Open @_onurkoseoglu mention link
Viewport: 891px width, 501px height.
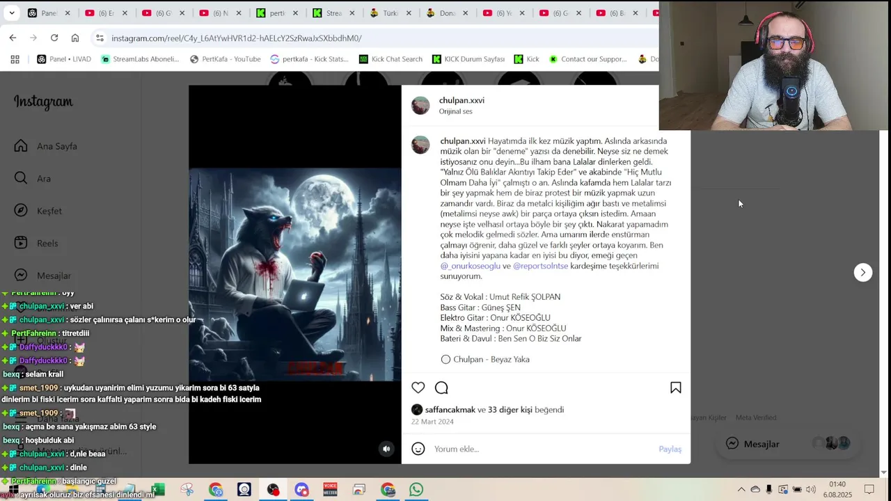click(x=470, y=266)
